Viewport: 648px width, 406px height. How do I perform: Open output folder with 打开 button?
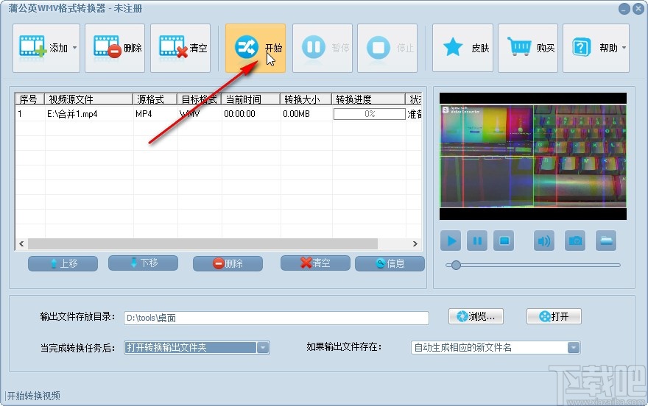(554, 316)
